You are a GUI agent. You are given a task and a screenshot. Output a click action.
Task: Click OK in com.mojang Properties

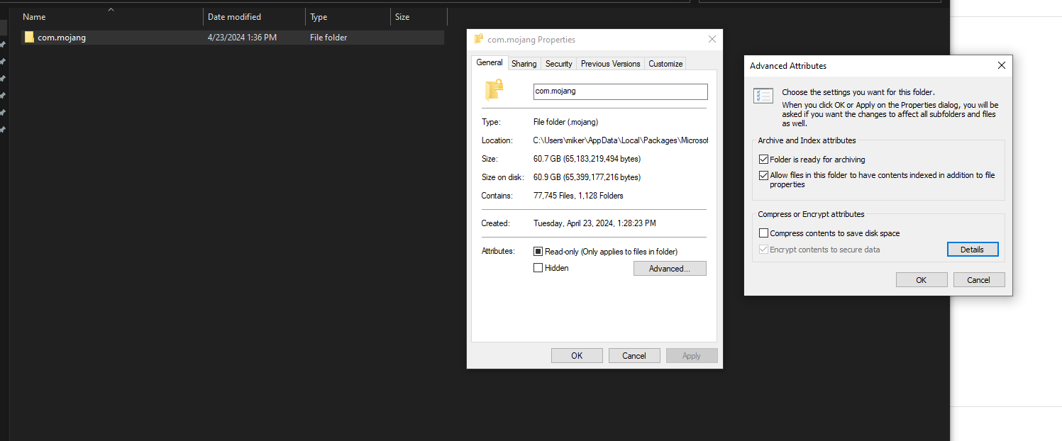[577, 356]
